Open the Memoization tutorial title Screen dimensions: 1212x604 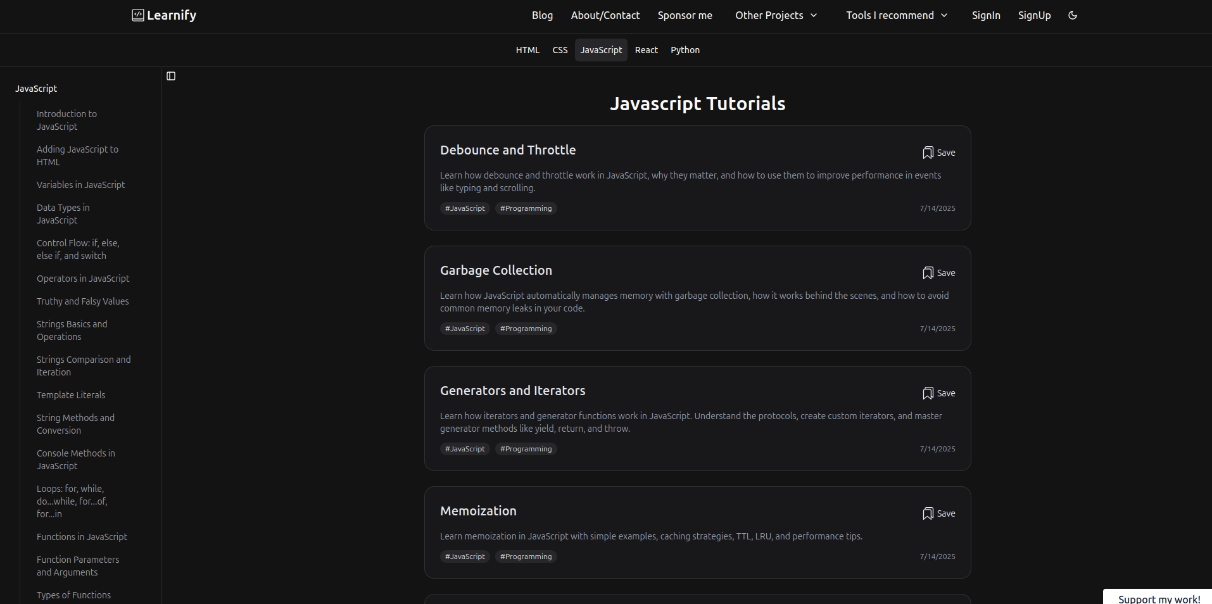tap(478, 511)
